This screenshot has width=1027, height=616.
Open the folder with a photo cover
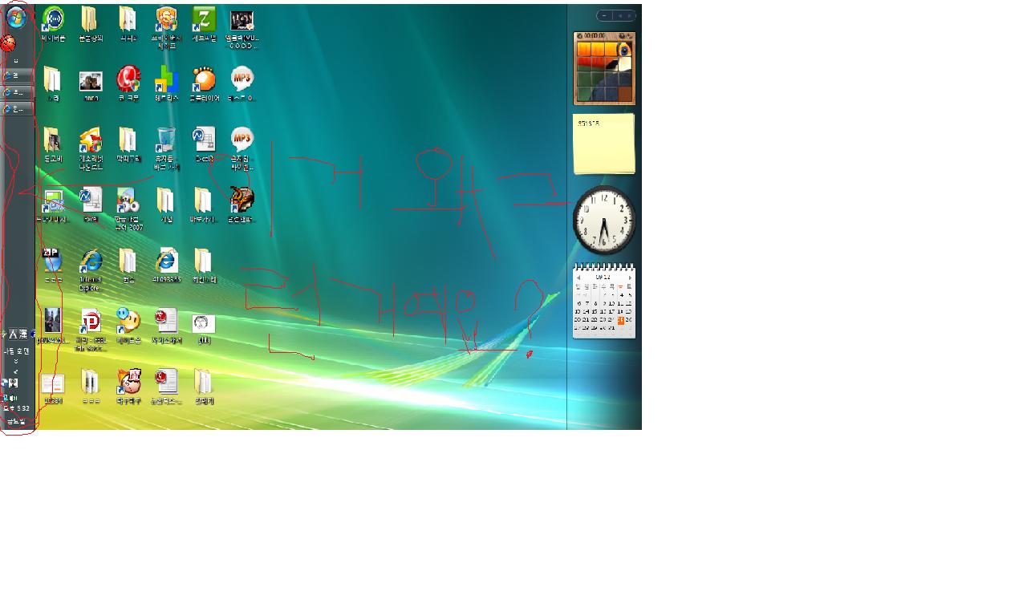coord(52,140)
